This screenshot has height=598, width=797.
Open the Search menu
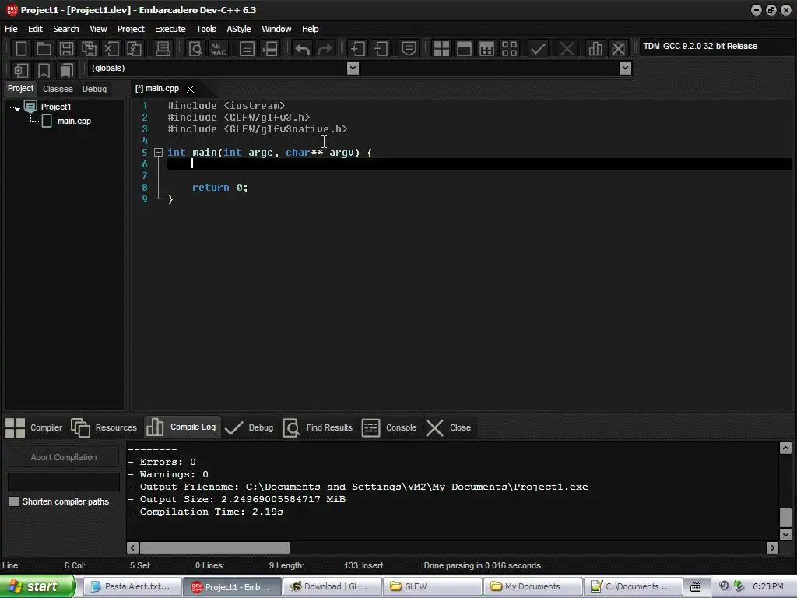pyautogui.click(x=66, y=29)
